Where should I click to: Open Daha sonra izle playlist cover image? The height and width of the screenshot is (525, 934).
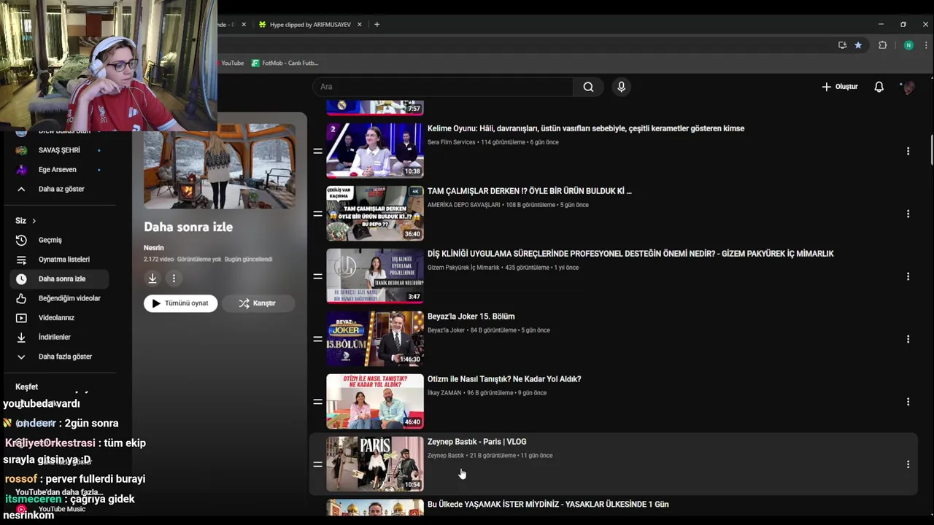[x=220, y=167]
